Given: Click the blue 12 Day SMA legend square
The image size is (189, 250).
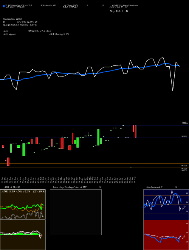Looking at the screenshot, I should (x=4, y=6).
